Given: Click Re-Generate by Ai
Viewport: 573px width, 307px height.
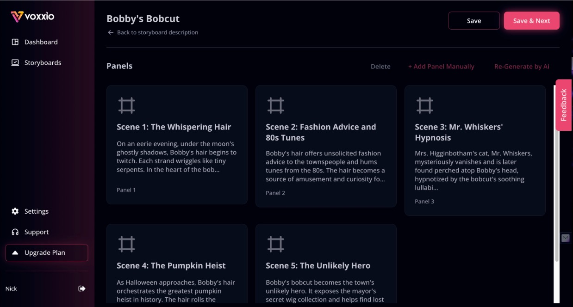Looking at the screenshot, I should [x=522, y=66].
